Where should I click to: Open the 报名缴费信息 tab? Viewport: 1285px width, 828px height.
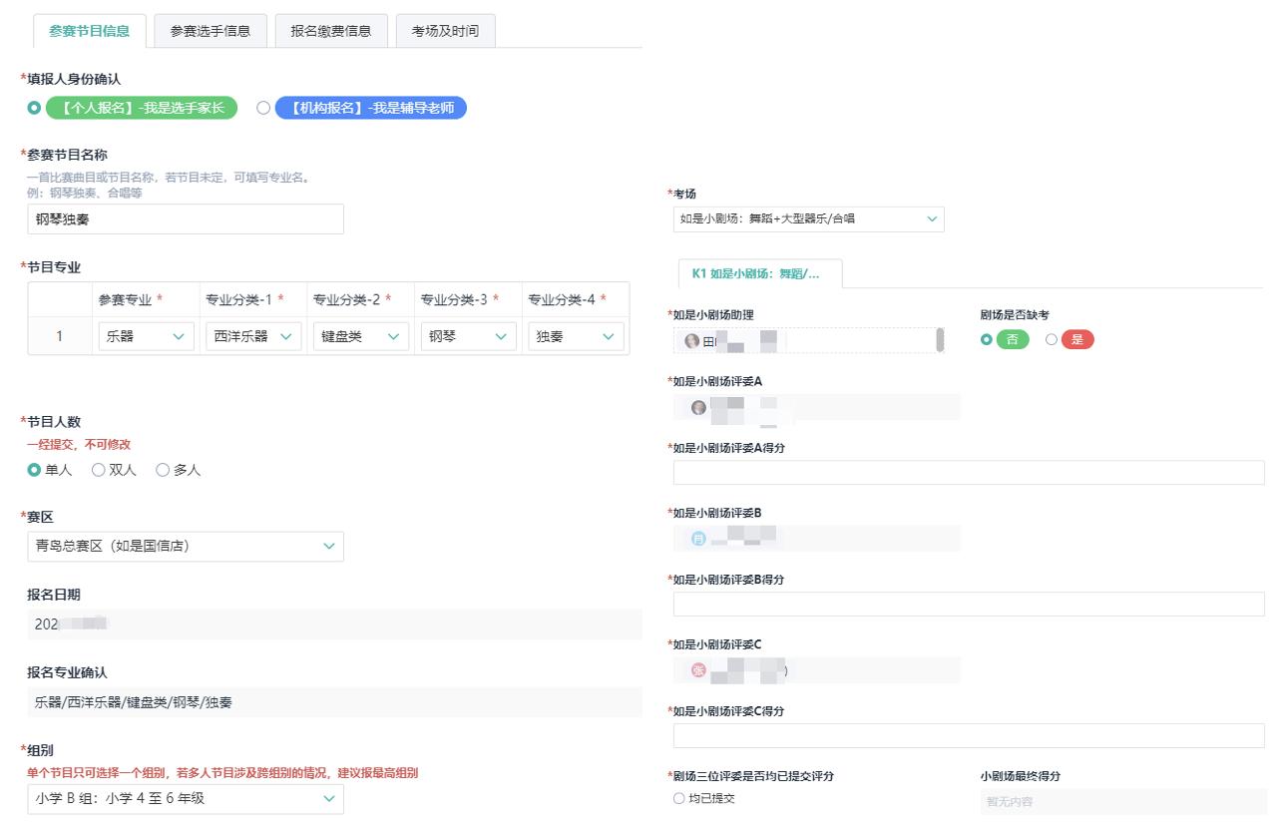[x=331, y=31]
